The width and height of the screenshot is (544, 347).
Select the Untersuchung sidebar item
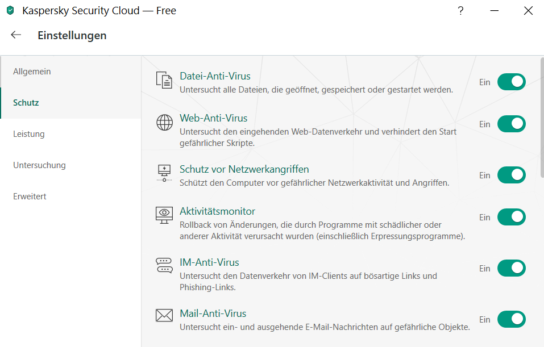click(x=40, y=165)
